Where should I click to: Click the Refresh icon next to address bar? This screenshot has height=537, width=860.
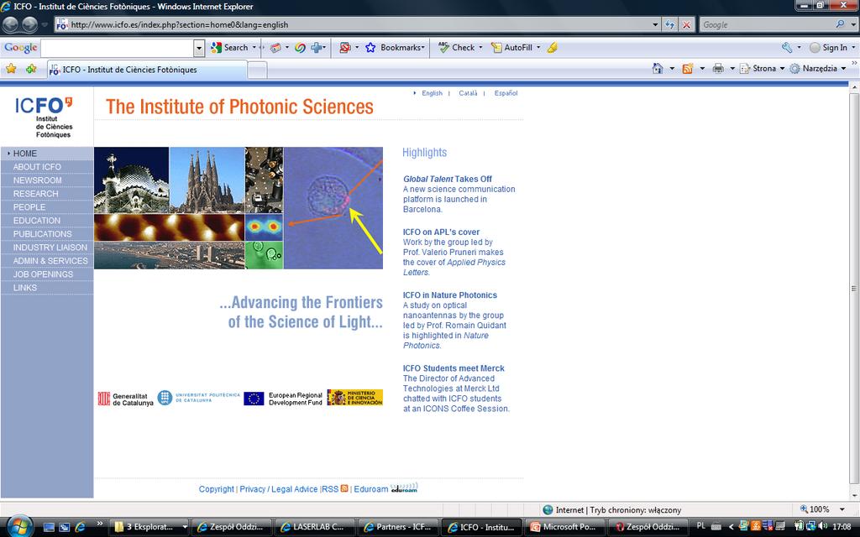click(669, 24)
